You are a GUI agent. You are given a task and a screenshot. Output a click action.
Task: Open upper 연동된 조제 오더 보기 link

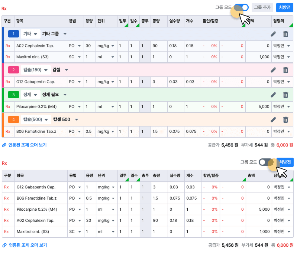tap(28, 145)
